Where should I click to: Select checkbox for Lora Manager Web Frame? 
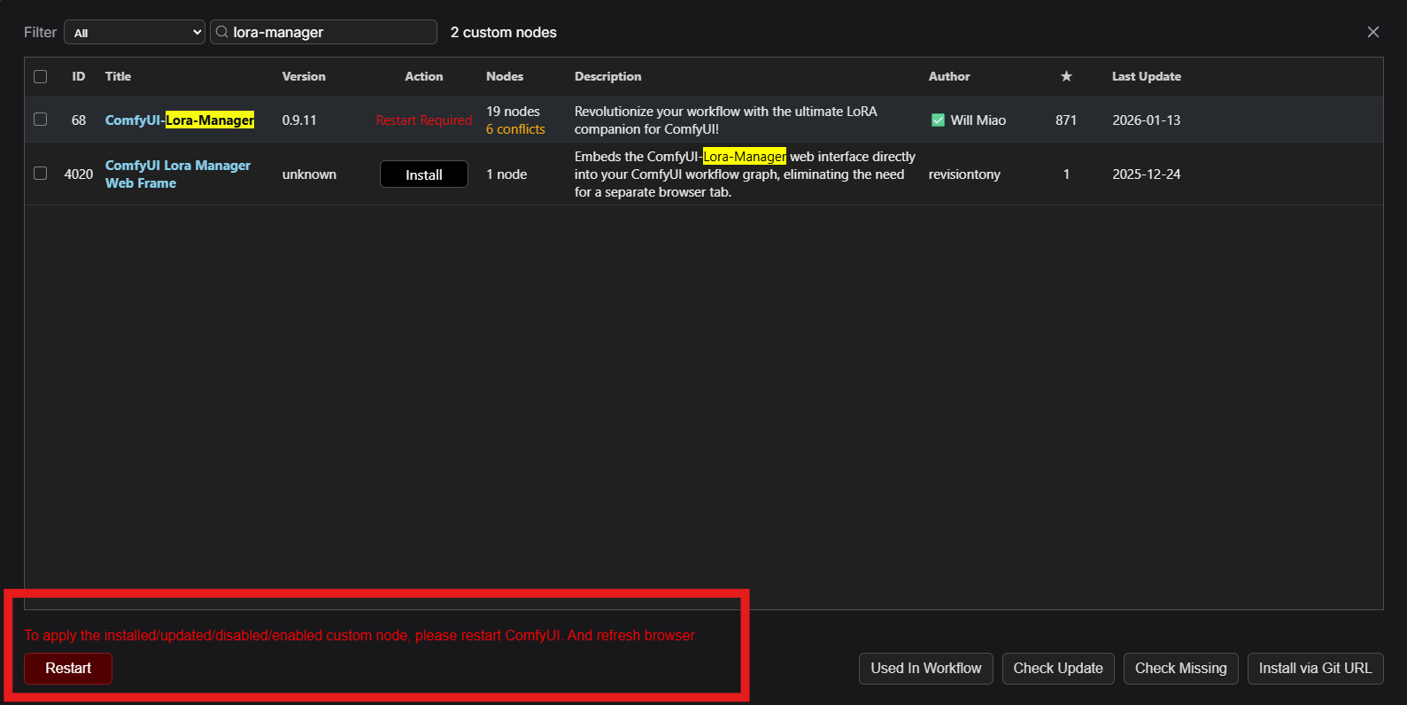[41, 173]
